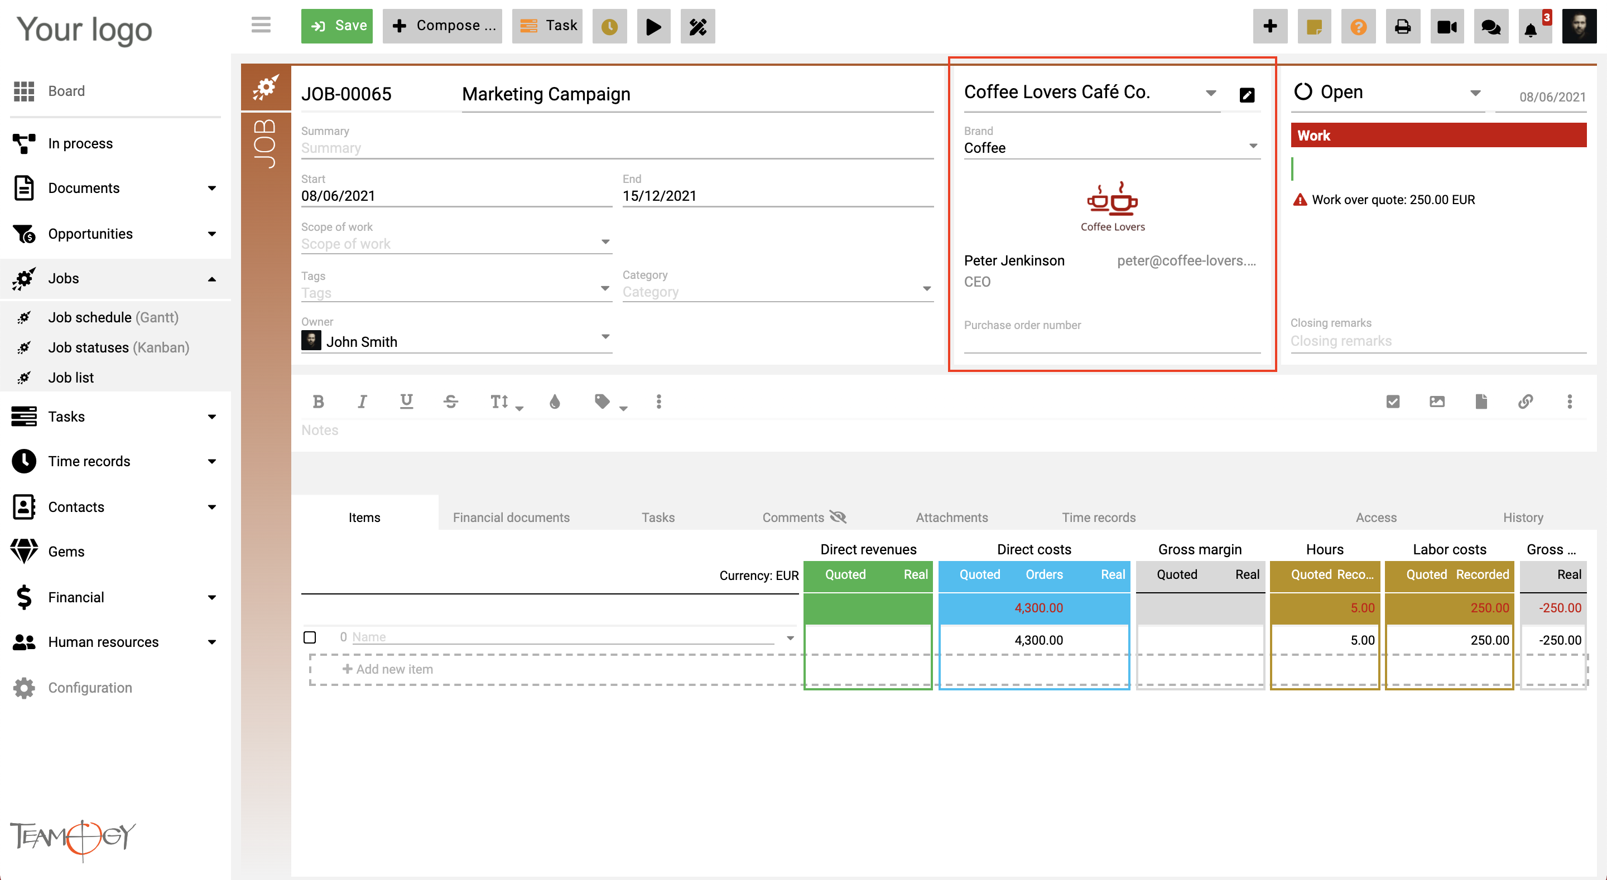The image size is (1607, 880).
Task: Click the plus add-new icon in header
Action: 1270,26
